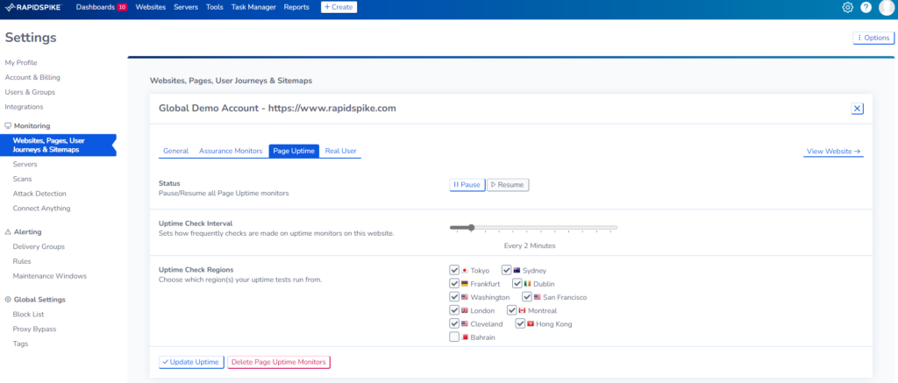The image size is (898, 383).
Task: Open the Websites menu
Action: click(x=151, y=7)
